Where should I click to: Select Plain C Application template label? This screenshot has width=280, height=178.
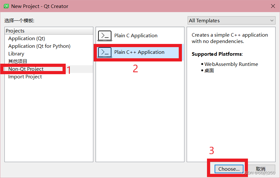click(x=136, y=36)
